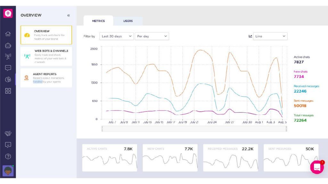Switch to the Users tab
The image size is (328, 184).
pos(128,21)
